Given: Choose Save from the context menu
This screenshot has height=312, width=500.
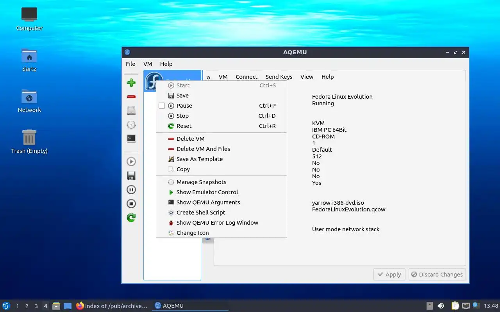Looking at the screenshot, I should click(x=221, y=96).
